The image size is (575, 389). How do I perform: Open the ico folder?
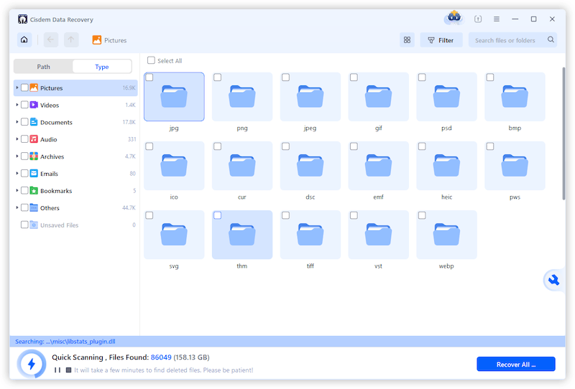pos(174,166)
